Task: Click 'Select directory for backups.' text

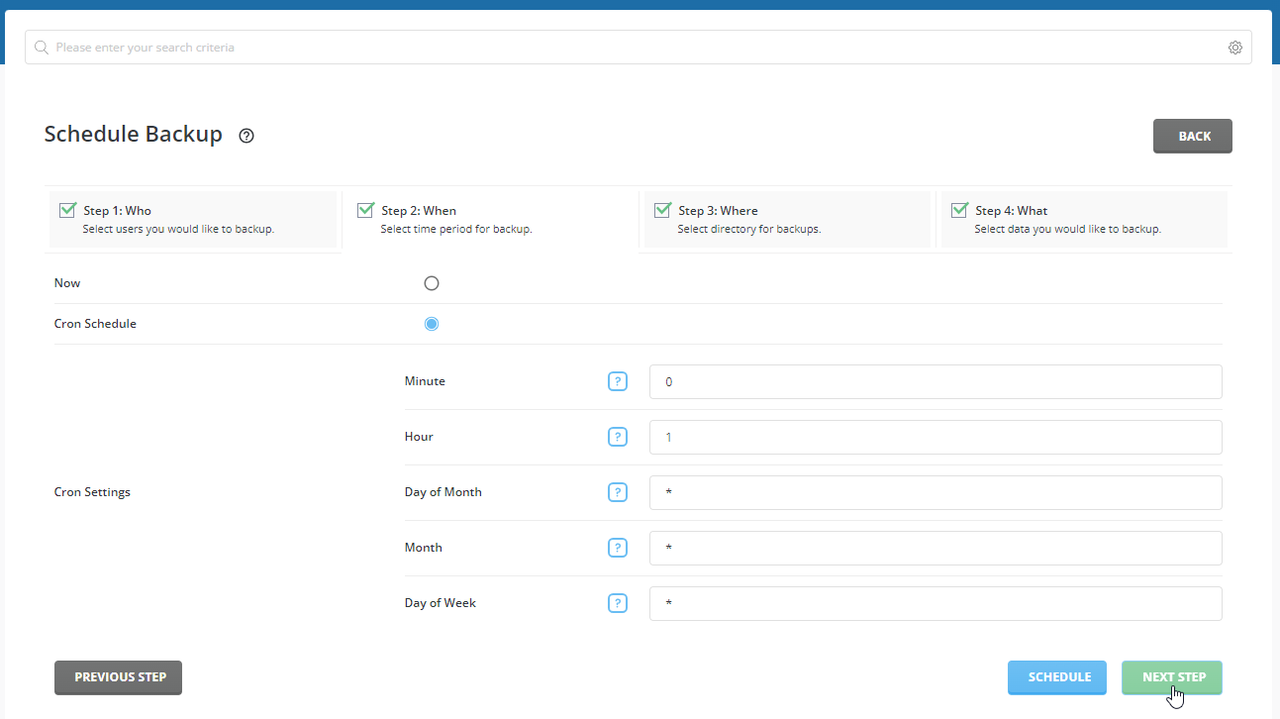Action: tap(749, 229)
